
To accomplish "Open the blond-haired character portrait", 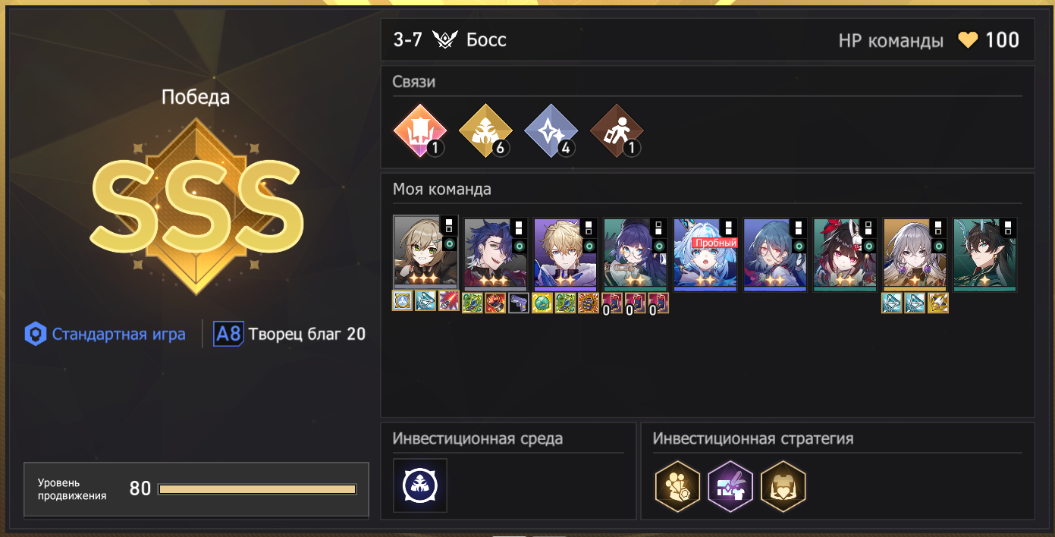I will pos(566,255).
